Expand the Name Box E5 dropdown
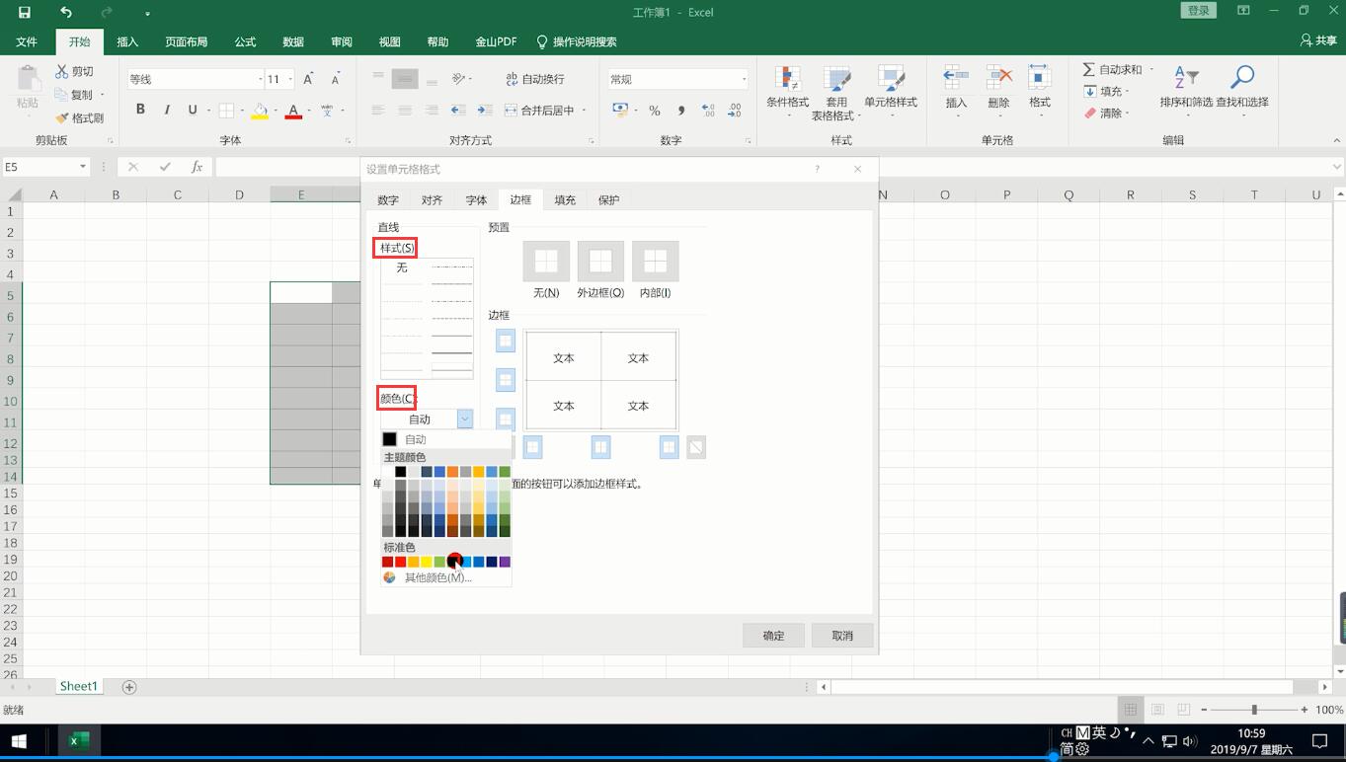The height and width of the screenshot is (762, 1346). pos(83,167)
